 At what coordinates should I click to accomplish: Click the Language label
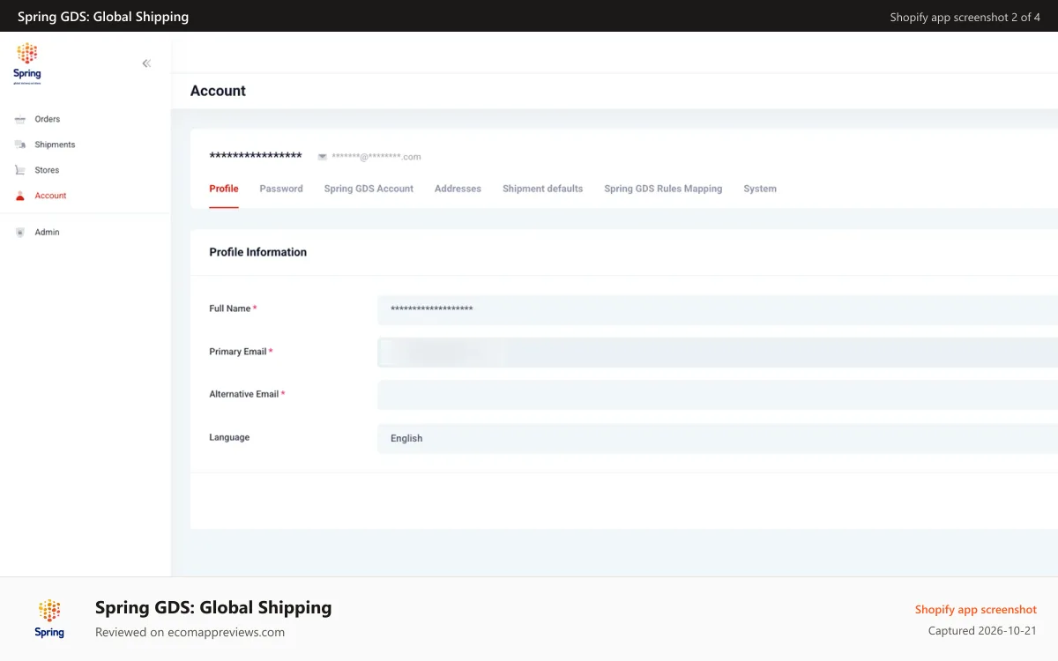coord(229,437)
